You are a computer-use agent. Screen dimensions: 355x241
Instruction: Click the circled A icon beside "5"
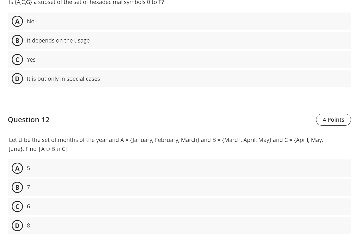click(17, 168)
